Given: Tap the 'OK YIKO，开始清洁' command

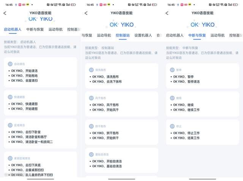Looking at the screenshot, I should 27,71.
